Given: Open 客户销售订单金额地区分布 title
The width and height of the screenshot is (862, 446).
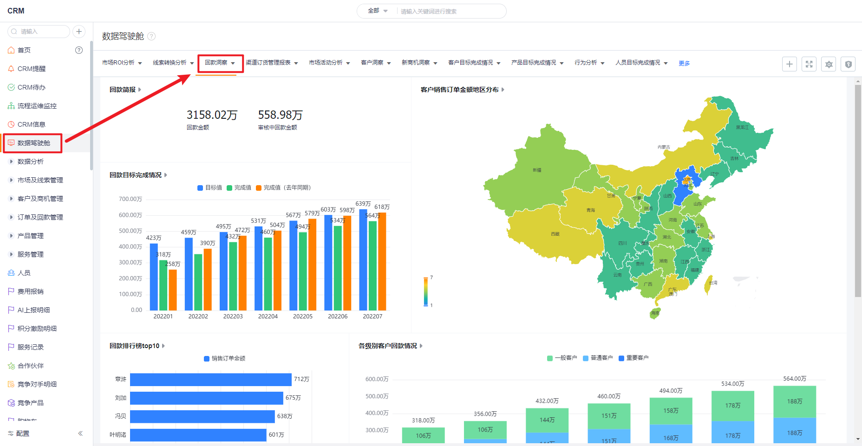Looking at the screenshot, I should (460, 90).
